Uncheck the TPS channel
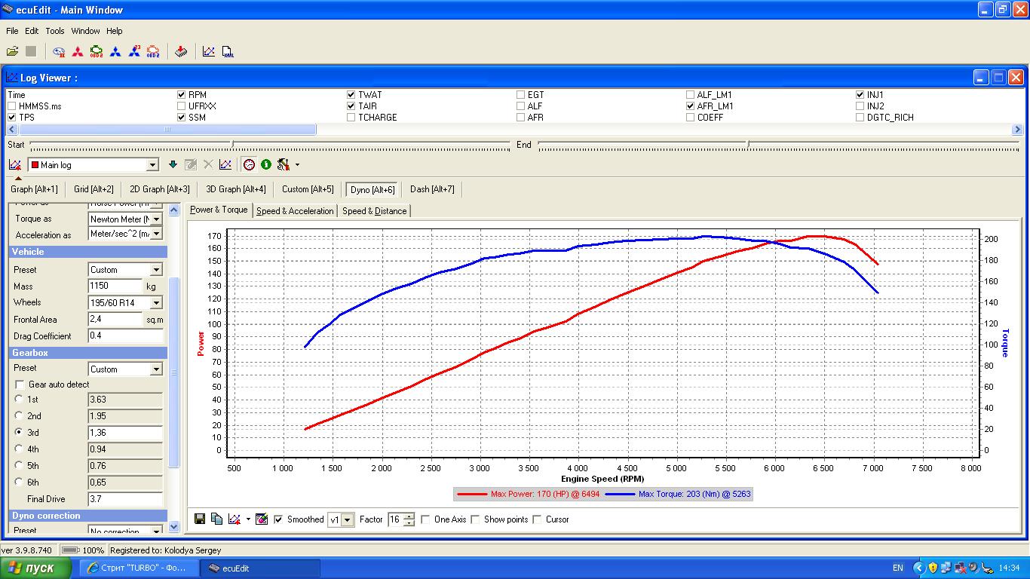1030x579 pixels. [11, 118]
